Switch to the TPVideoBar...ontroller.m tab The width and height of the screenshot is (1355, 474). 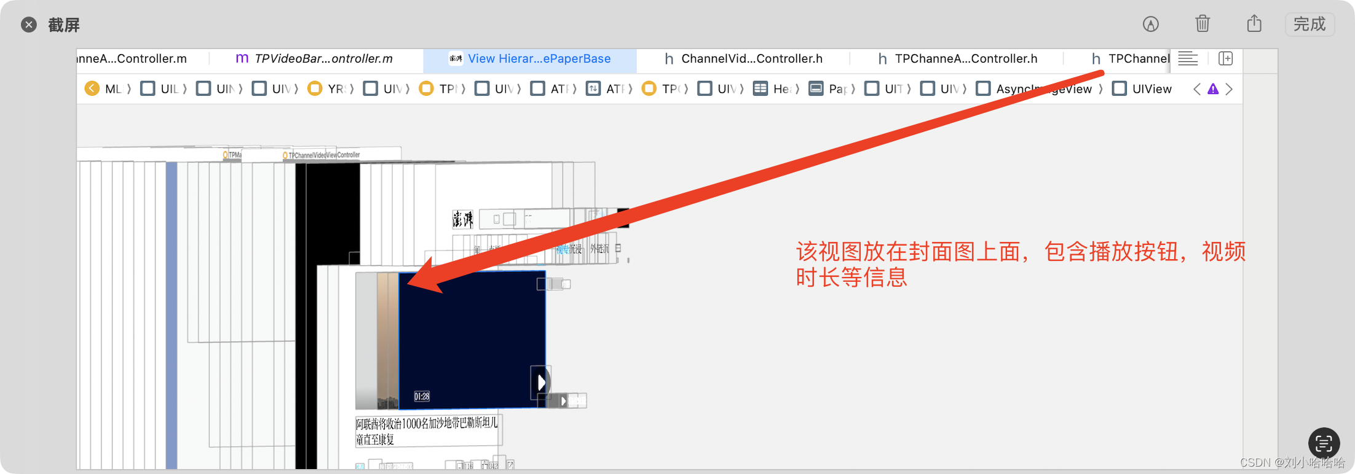(315, 58)
